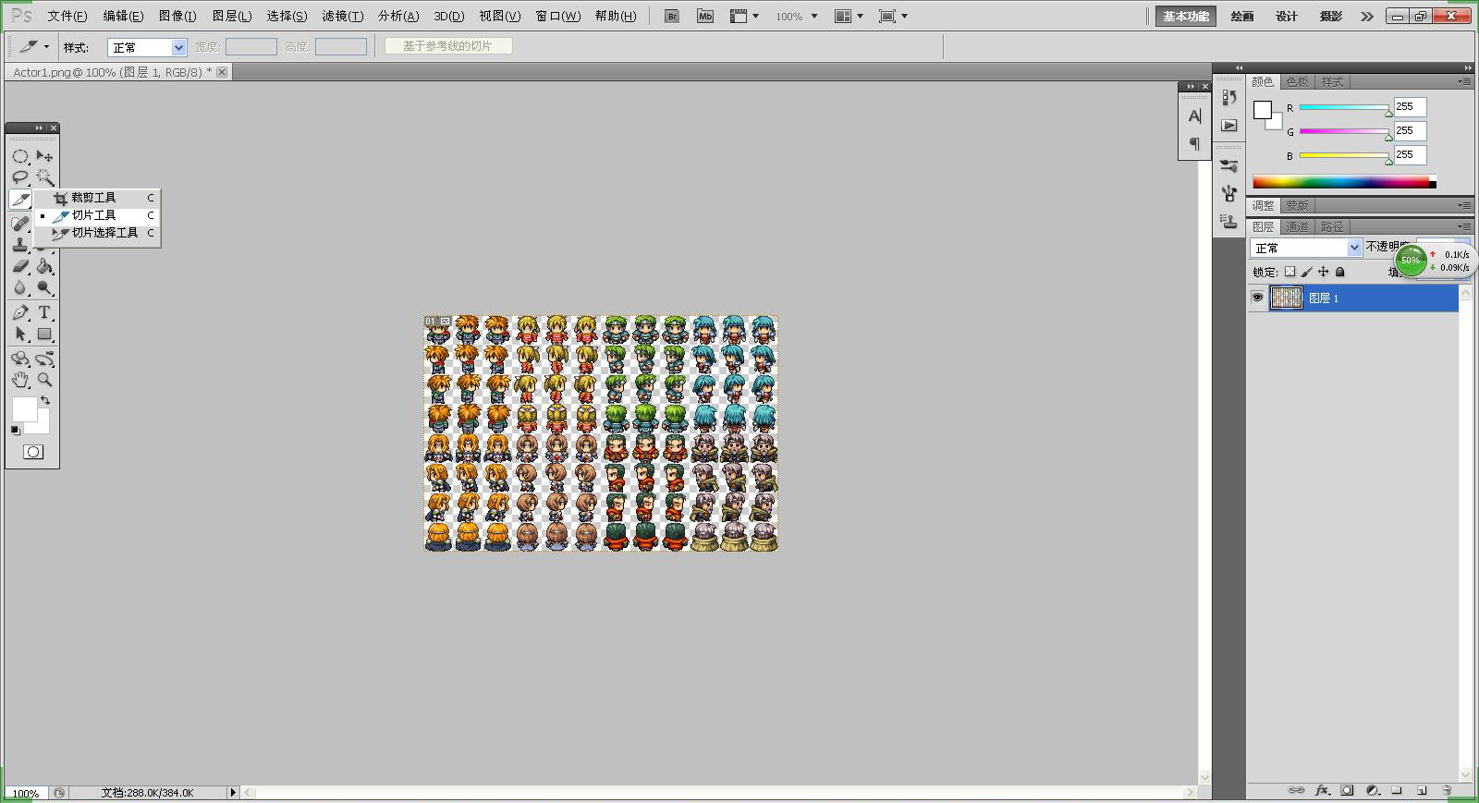1479x803 pixels.
Task: Select the Move tool
Action: pos(44,156)
